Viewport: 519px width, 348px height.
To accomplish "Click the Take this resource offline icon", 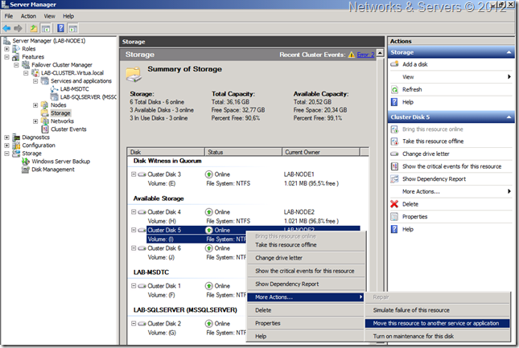I will [x=394, y=141].
